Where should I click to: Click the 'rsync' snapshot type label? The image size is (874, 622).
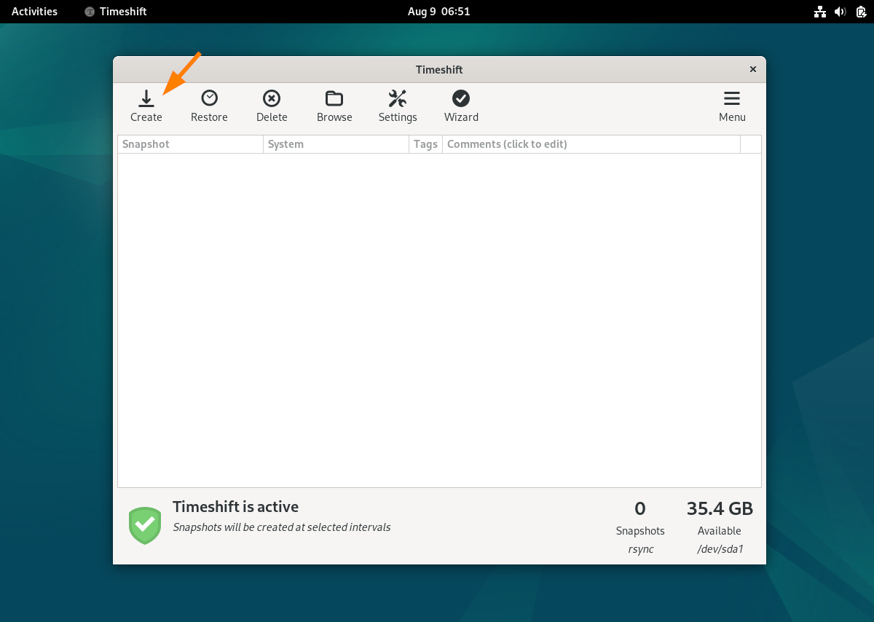[x=640, y=549]
